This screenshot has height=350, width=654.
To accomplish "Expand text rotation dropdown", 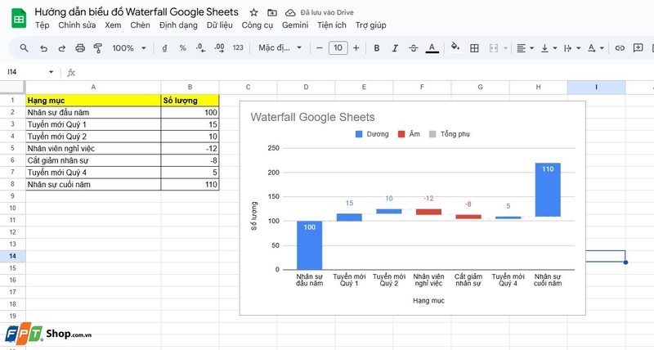I will click(602, 48).
